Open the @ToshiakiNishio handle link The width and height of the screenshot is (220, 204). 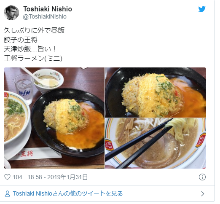point(45,16)
